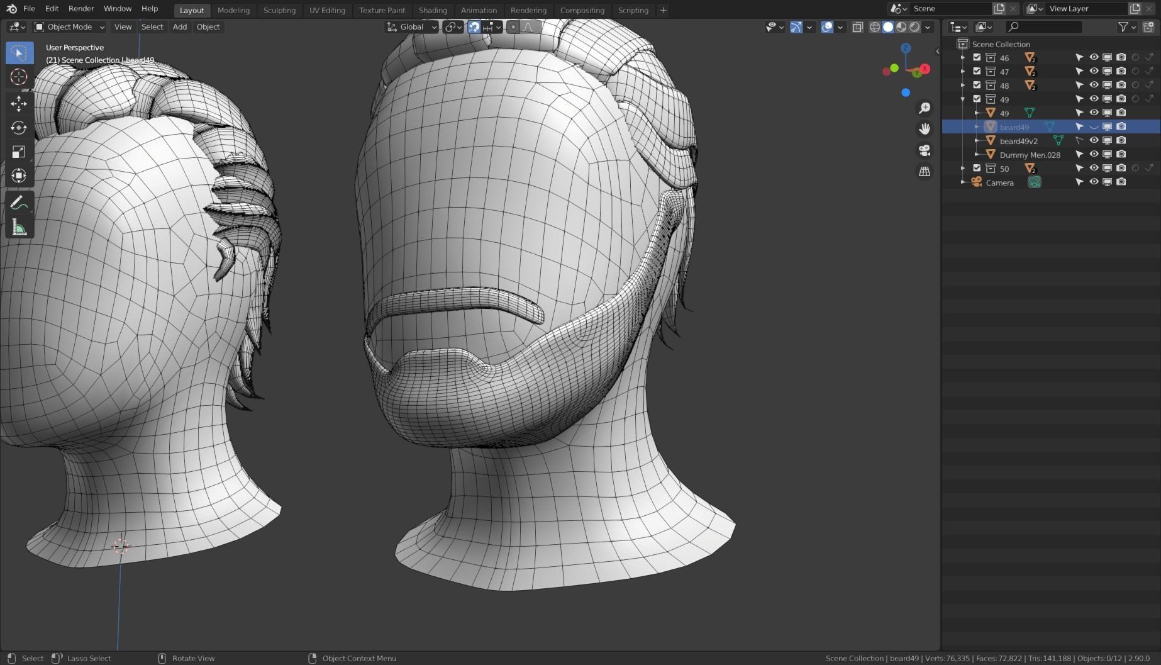The width and height of the screenshot is (1161, 665).
Task: Toggle camera view with the camera icon
Action: click(x=925, y=150)
